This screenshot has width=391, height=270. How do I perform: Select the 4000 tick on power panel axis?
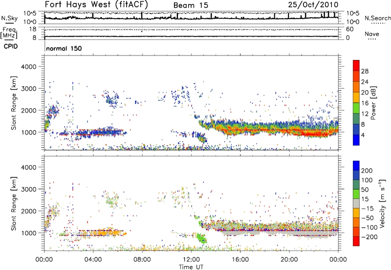(x=29, y=67)
